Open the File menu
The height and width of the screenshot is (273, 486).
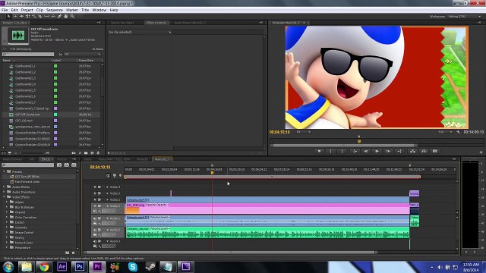(x=5, y=10)
